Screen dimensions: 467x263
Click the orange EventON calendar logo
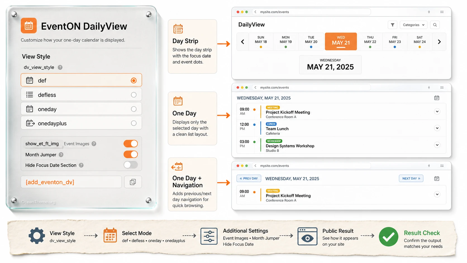click(x=29, y=26)
